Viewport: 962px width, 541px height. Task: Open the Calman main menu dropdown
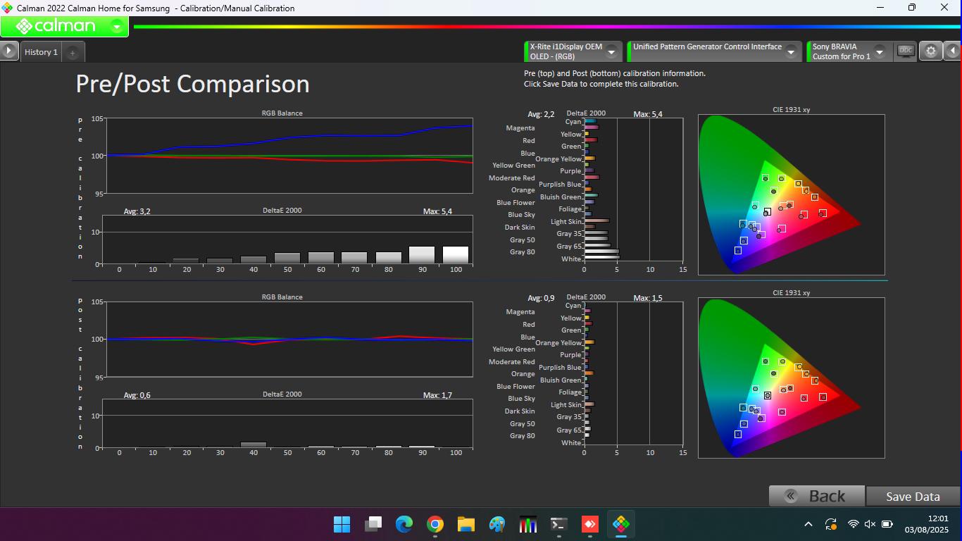tap(117, 27)
